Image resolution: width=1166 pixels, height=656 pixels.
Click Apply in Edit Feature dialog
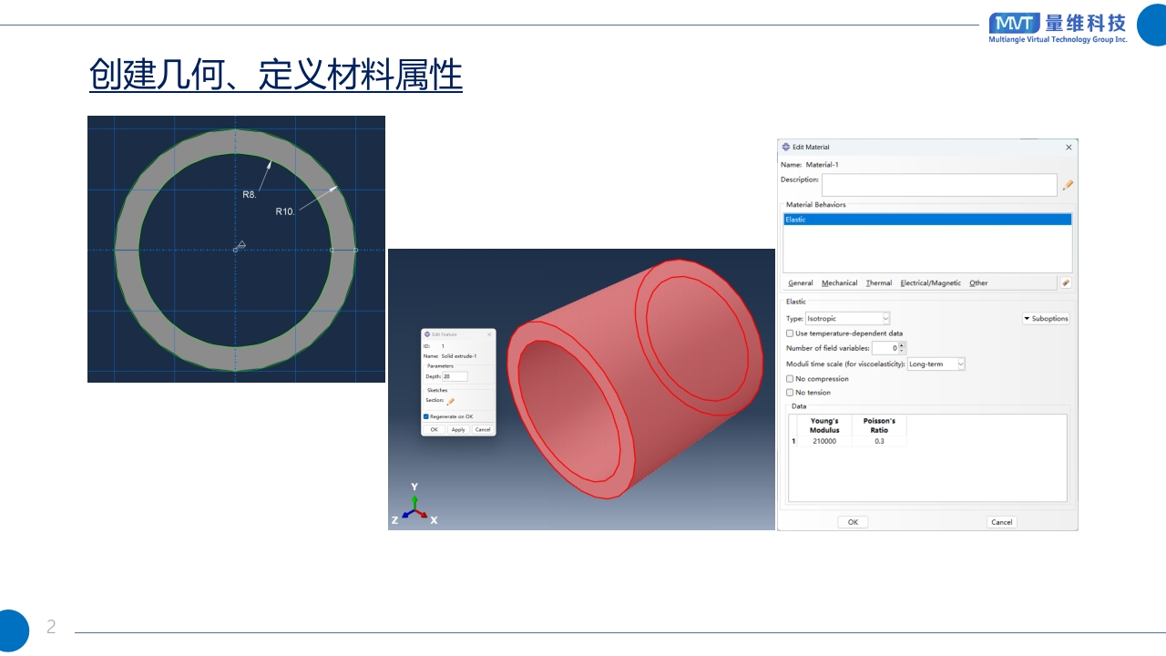pyautogui.click(x=458, y=429)
